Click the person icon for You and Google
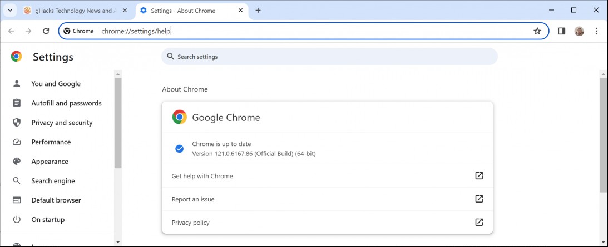This screenshot has width=608, height=247. tap(17, 84)
